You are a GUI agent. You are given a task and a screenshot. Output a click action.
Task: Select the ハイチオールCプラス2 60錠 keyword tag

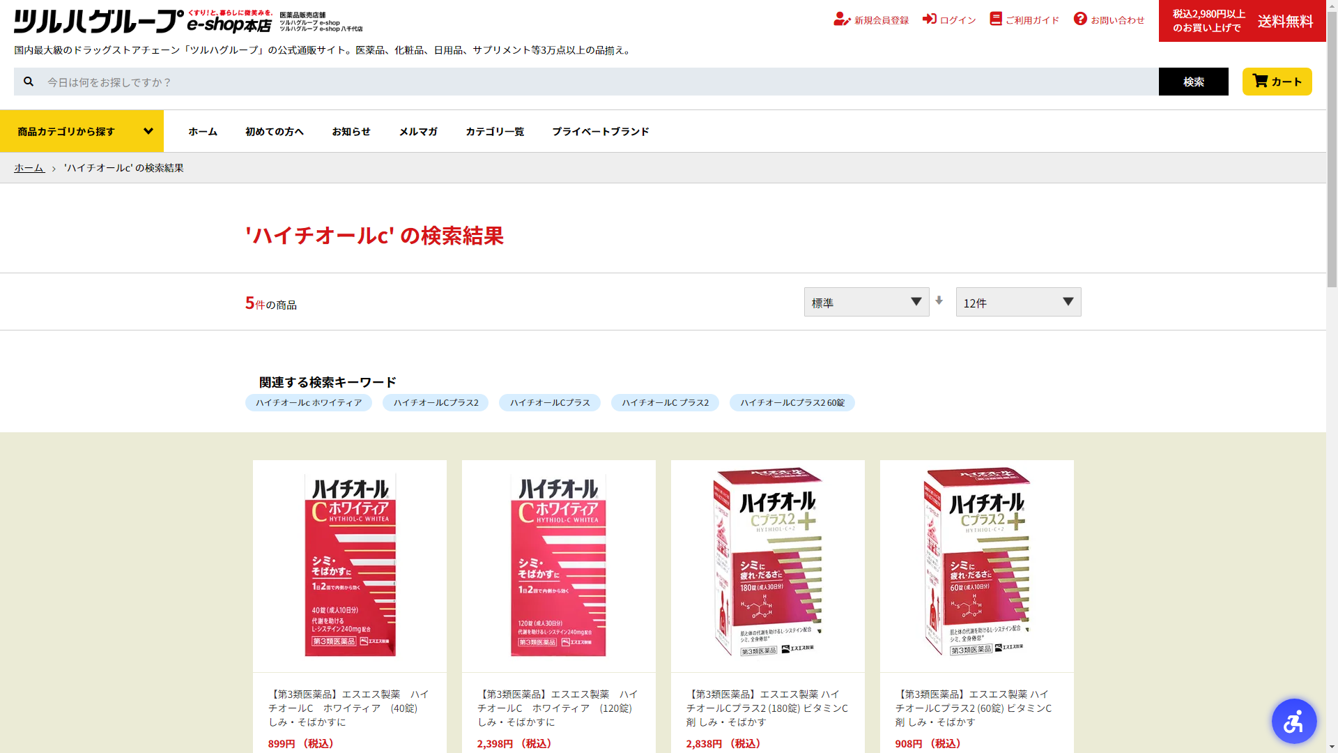pos(792,403)
